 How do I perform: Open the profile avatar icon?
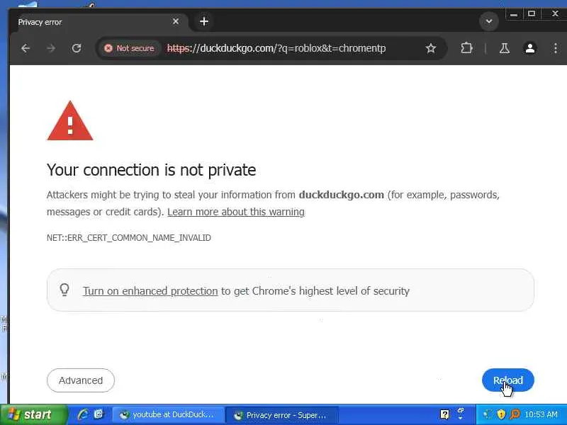pos(529,48)
